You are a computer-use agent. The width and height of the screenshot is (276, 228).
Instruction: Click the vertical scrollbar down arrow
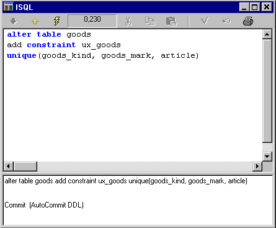click(267, 157)
